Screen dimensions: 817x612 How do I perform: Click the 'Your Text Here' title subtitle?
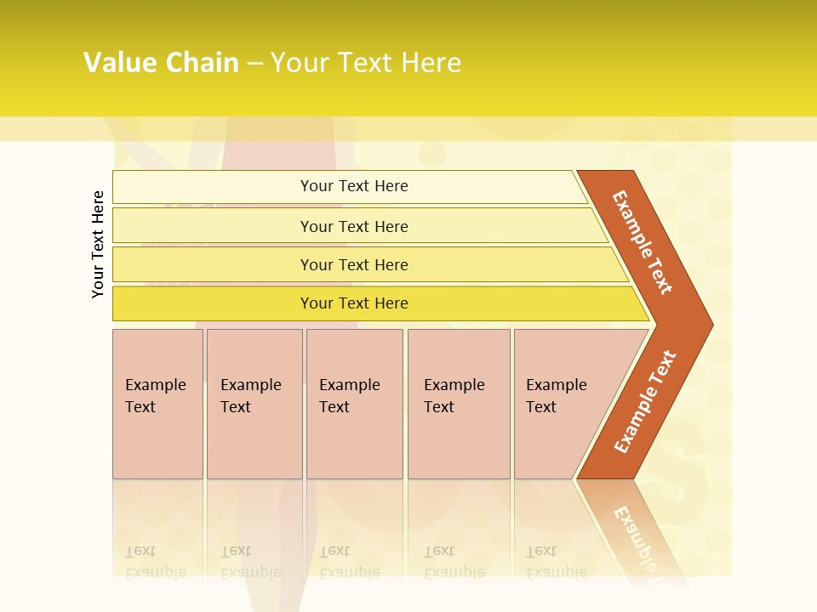coord(366,63)
